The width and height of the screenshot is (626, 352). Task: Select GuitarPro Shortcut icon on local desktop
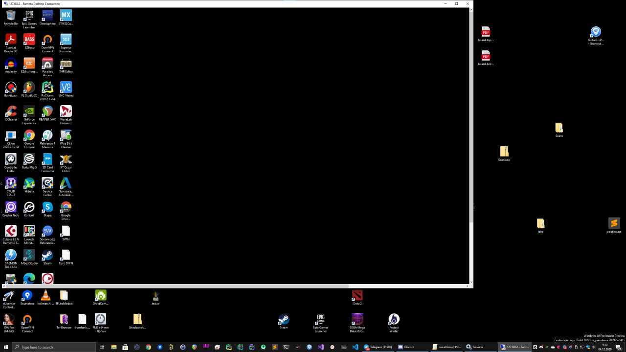point(596,36)
